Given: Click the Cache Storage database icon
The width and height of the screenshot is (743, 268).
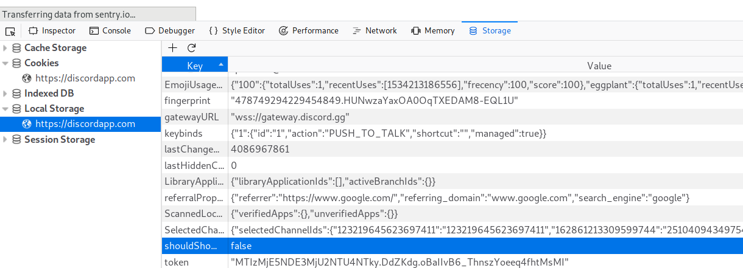Looking at the screenshot, I should pos(16,48).
